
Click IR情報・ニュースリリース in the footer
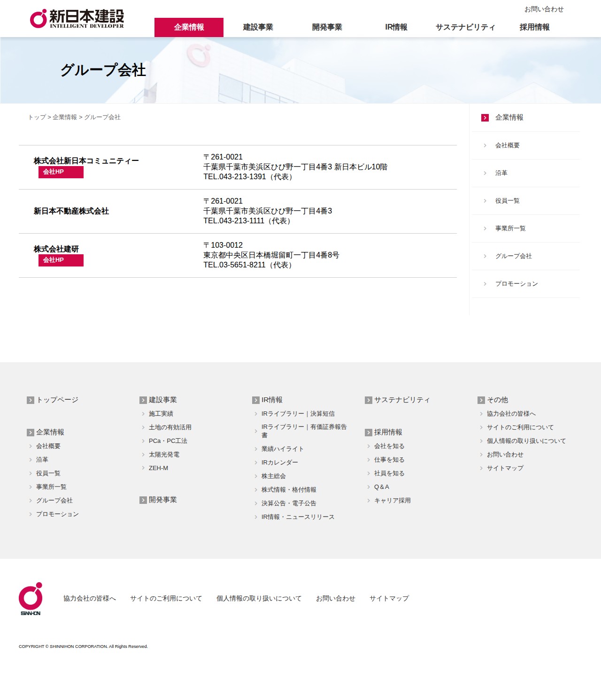298,517
